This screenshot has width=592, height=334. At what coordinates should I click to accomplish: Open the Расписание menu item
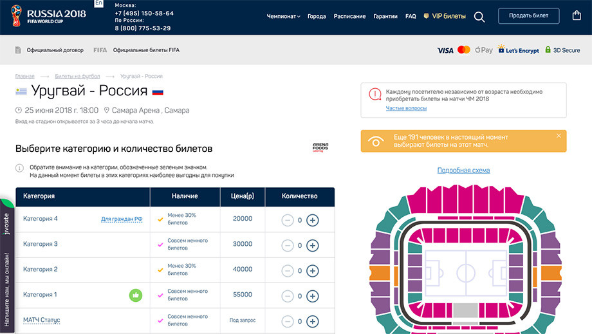click(349, 16)
